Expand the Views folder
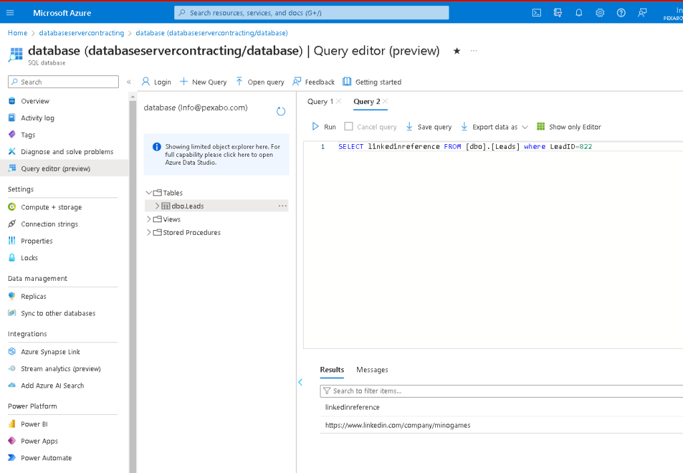 click(149, 219)
